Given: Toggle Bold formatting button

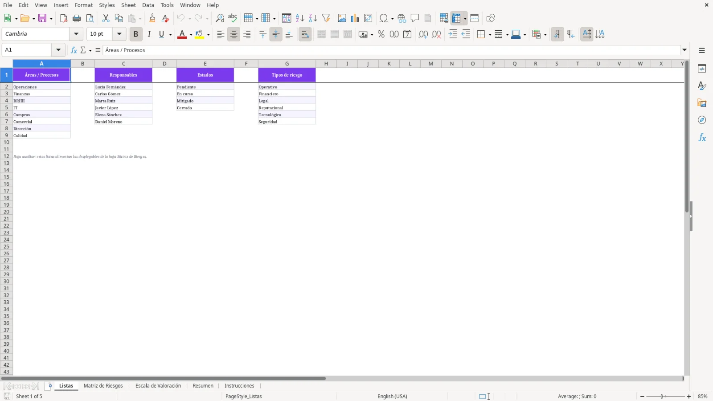Looking at the screenshot, I should 135,34.
